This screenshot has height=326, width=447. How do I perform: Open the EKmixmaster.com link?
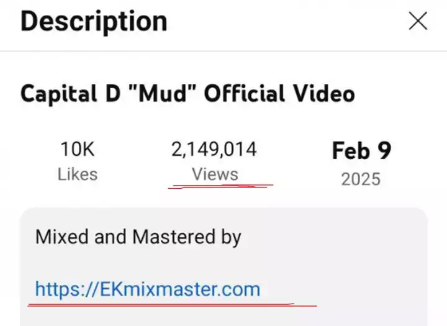(x=148, y=289)
